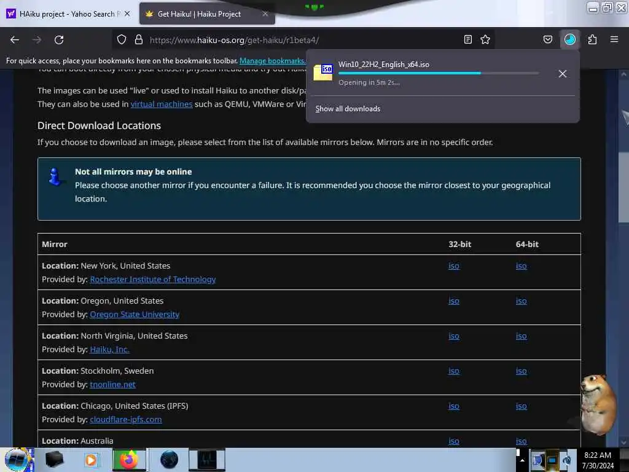Switch to the Yahoo Search tab
The width and height of the screenshot is (629, 472).
(68, 14)
